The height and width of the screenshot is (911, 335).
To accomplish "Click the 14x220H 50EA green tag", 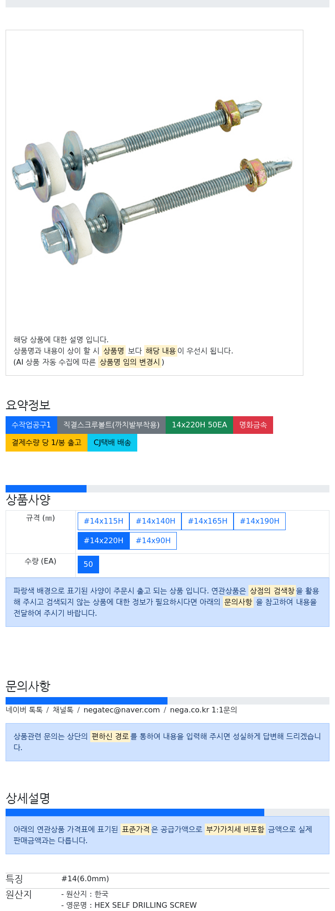I will tap(199, 425).
